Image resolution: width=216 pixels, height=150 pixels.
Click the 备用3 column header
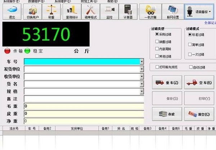(147, 128)
